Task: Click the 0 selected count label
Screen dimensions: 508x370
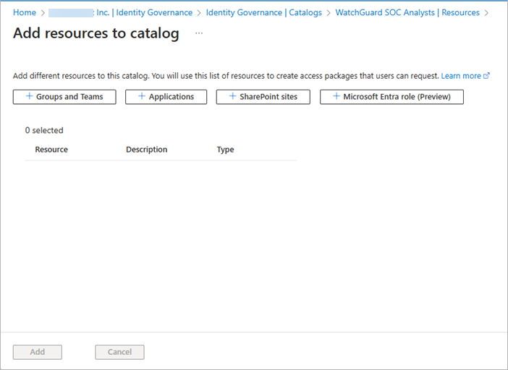Action: (44, 131)
